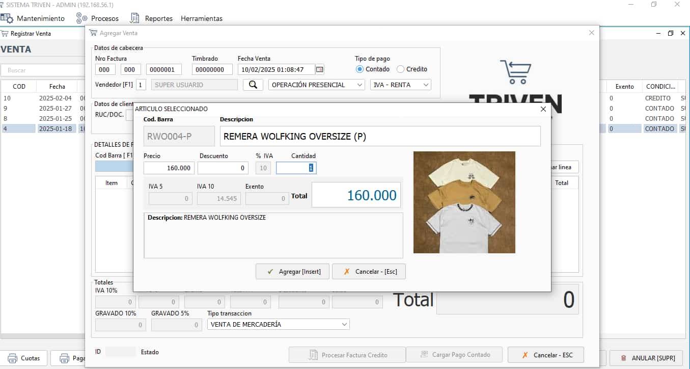The image size is (690, 369).
Task: Click the Agregar [Insert] button
Action: (293, 272)
